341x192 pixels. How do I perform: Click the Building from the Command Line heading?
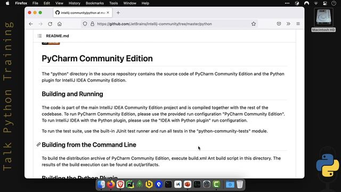(89, 145)
